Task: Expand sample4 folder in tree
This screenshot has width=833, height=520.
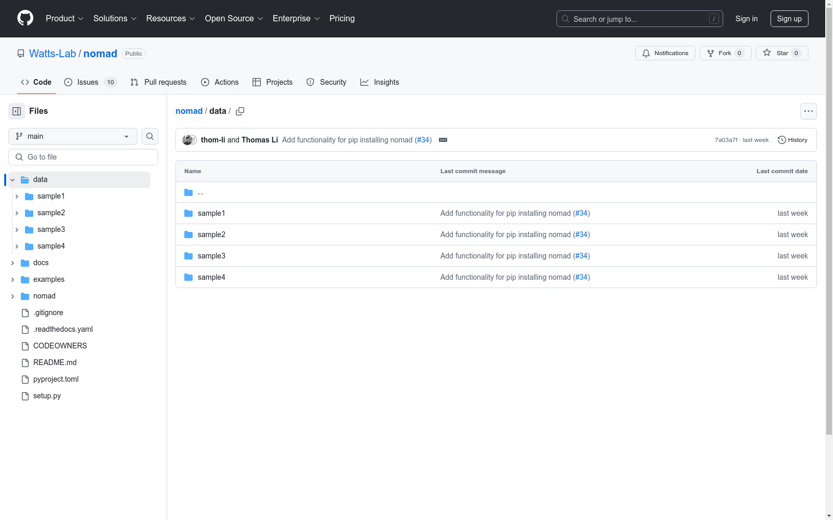Action: pos(17,246)
